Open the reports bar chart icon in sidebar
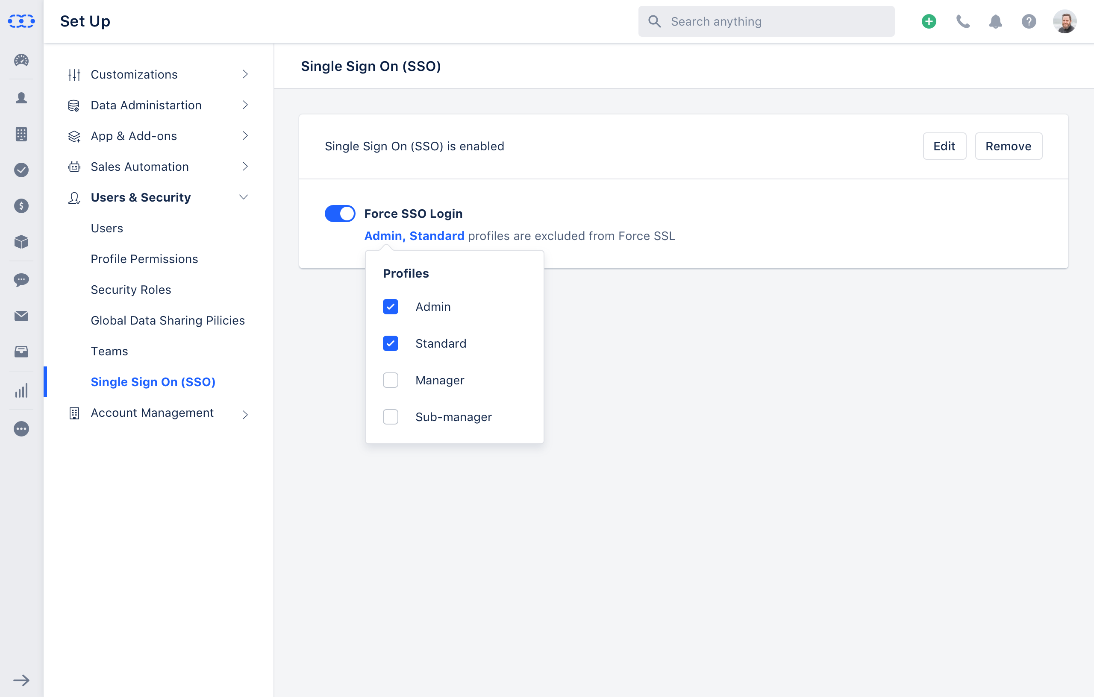The height and width of the screenshot is (697, 1094). 21,390
